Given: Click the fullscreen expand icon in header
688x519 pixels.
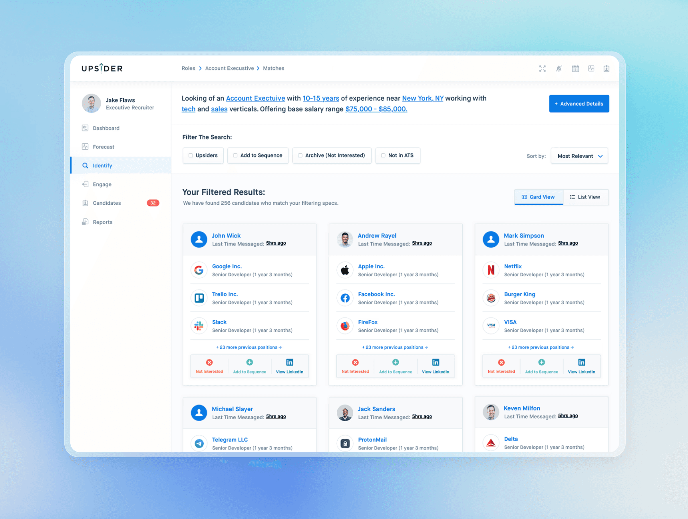Looking at the screenshot, I should point(542,69).
